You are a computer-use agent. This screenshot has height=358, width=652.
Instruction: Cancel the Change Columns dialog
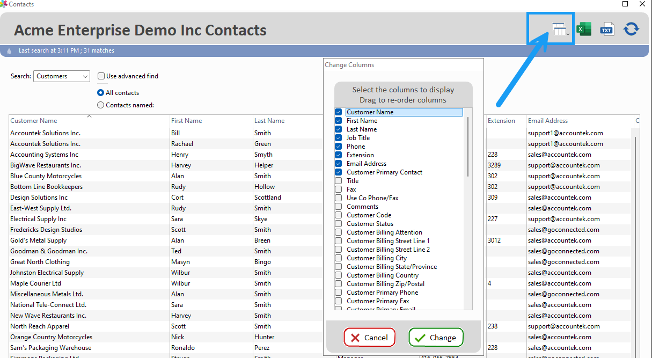pyautogui.click(x=369, y=338)
